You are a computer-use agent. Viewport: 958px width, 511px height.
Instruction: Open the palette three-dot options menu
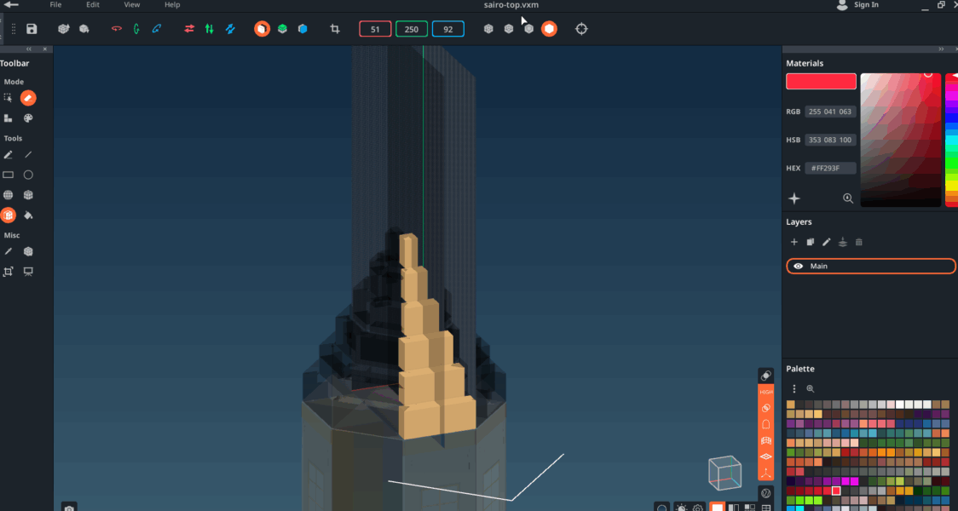click(x=794, y=388)
